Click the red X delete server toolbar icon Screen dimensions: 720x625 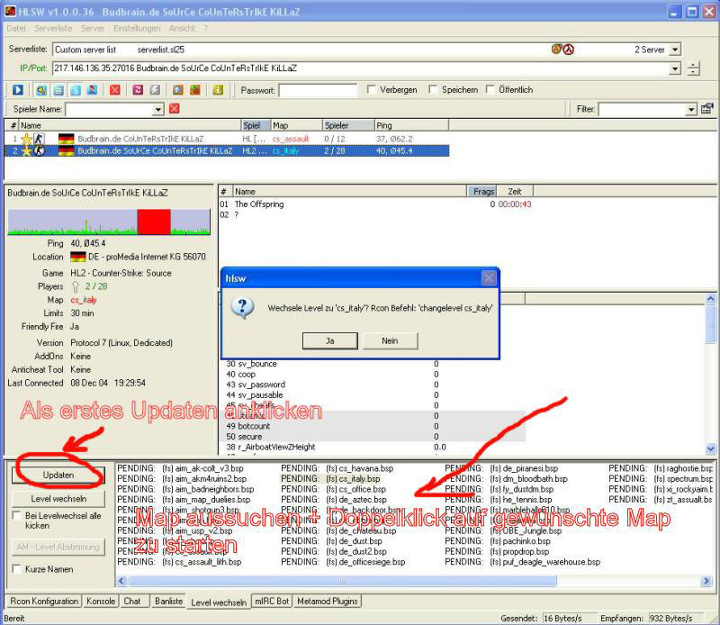(x=115, y=90)
